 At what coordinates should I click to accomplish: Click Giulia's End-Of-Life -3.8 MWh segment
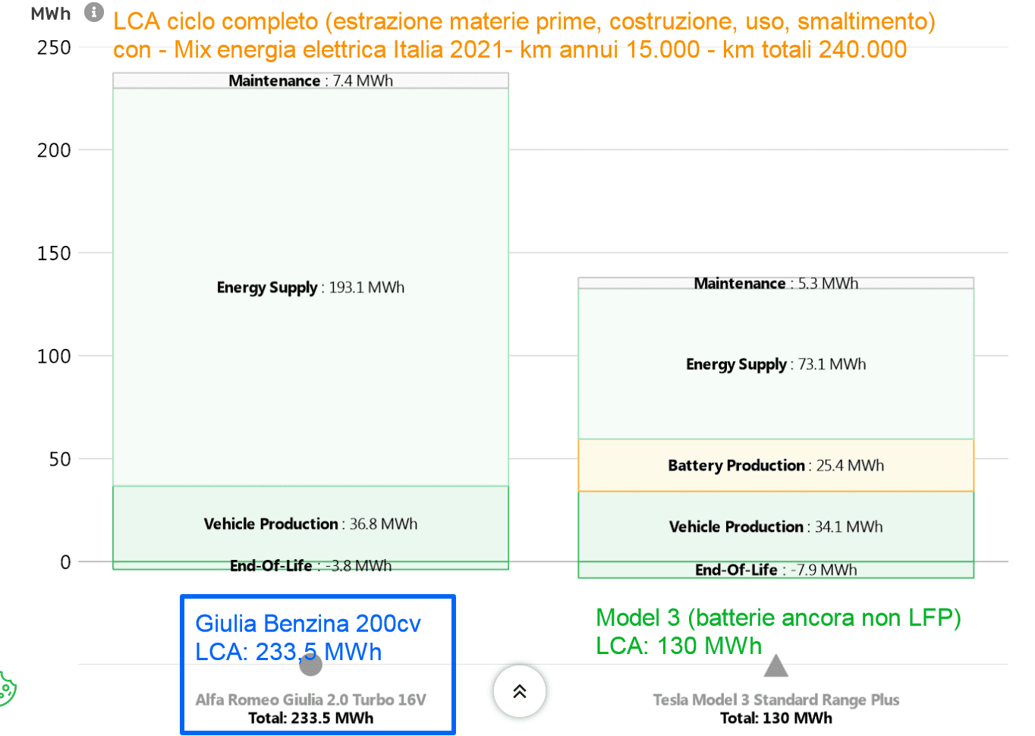[x=311, y=565]
